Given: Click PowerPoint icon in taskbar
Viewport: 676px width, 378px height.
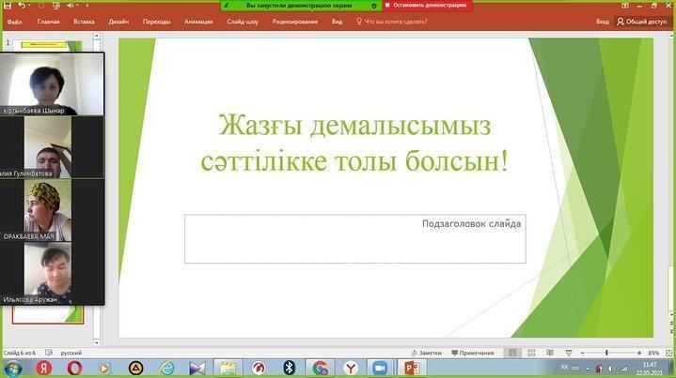Looking at the screenshot, I should click(412, 368).
